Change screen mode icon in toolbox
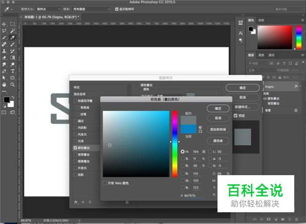Viewport: 306px width, 224px height. 13,113
